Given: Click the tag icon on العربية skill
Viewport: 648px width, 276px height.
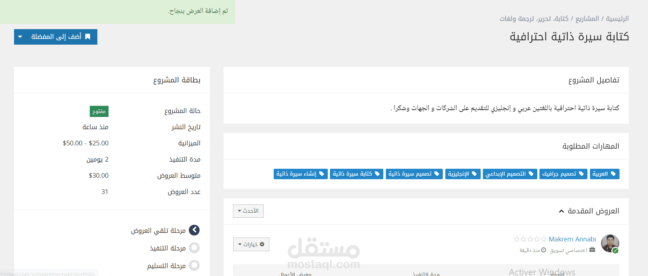Looking at the screenshot, I should (613, 174).
